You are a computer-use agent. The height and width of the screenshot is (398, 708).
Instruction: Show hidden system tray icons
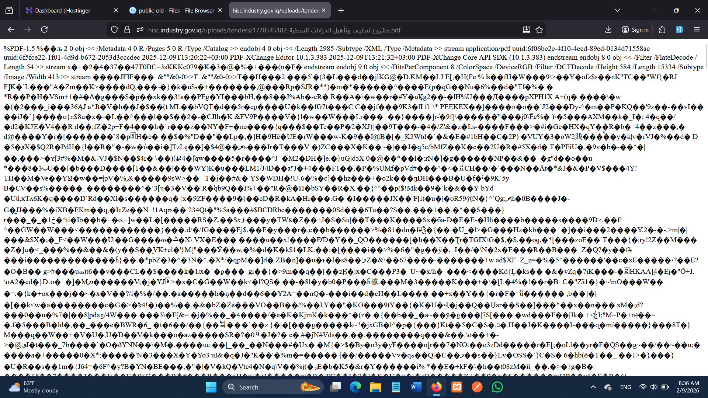coord(593,387)
